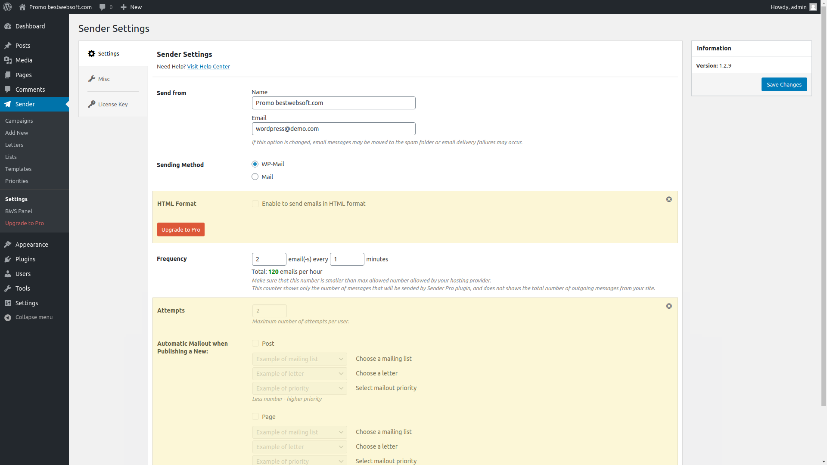Open Page letter example dropdown
Screen dimensions: 827x465
point(300,447)
